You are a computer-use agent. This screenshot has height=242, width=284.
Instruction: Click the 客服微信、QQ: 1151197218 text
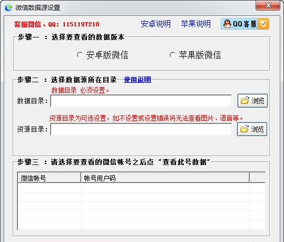click(57, 24)
